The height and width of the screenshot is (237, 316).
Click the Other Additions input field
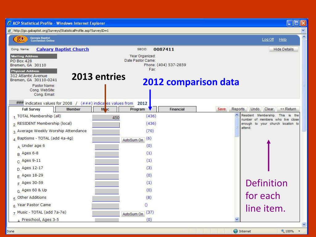(106, 199)
